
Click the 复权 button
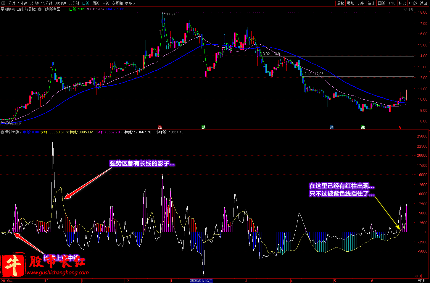coord(341,3)
